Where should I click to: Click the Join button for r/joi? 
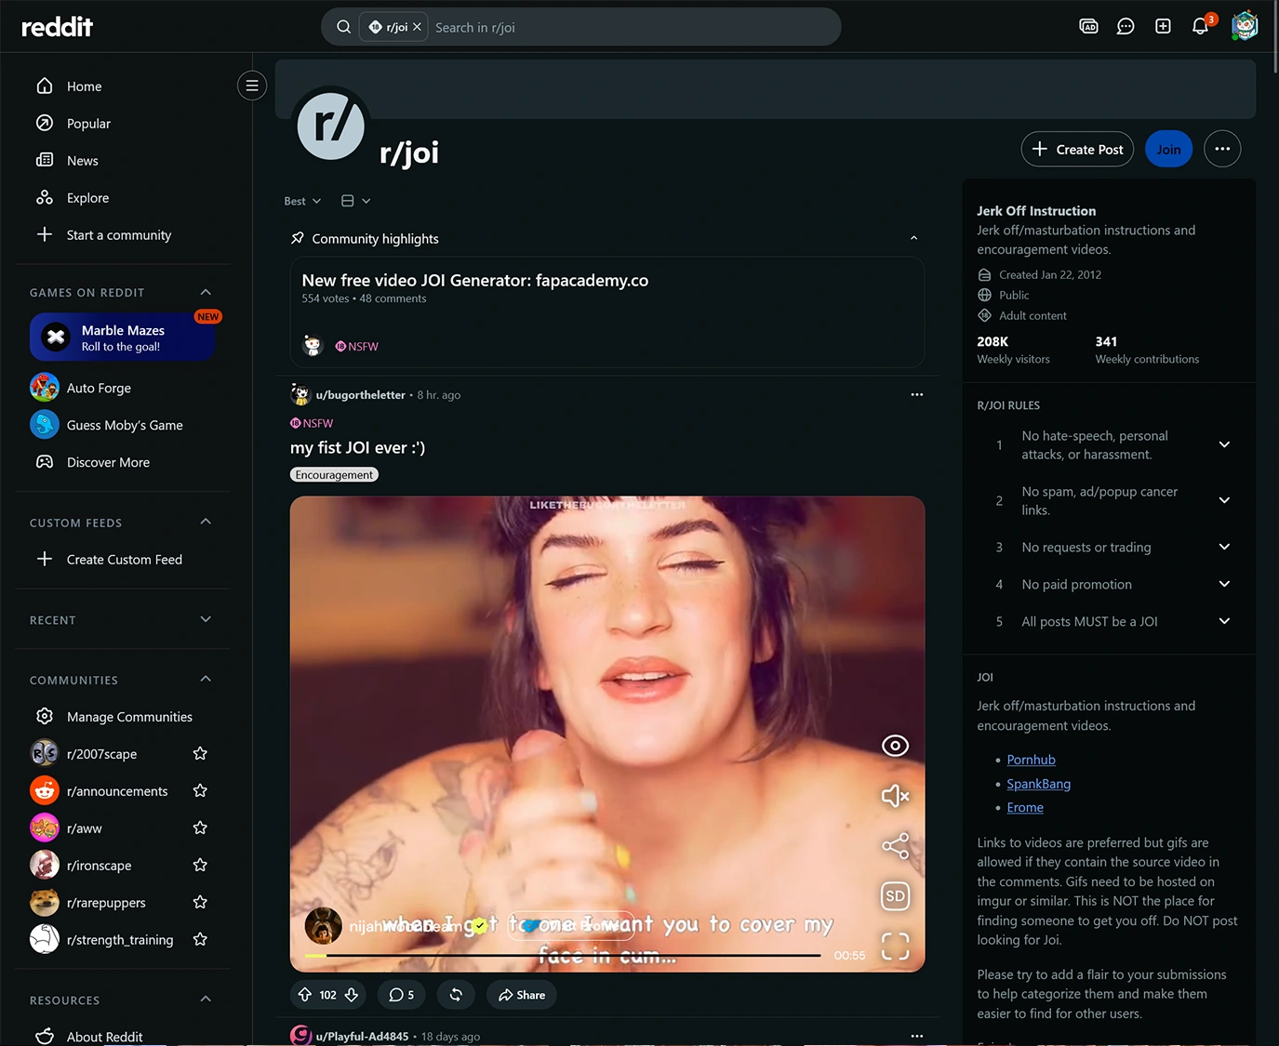tap(1168, 149)
